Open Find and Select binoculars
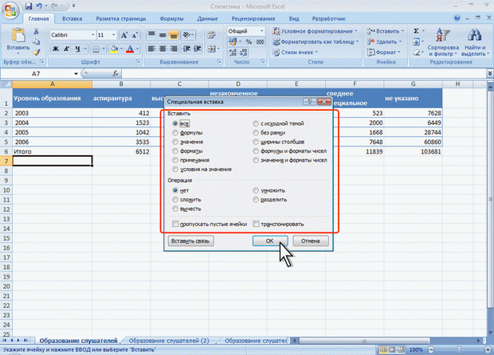This screenshot has height=355, width=494. coord(475,42)
